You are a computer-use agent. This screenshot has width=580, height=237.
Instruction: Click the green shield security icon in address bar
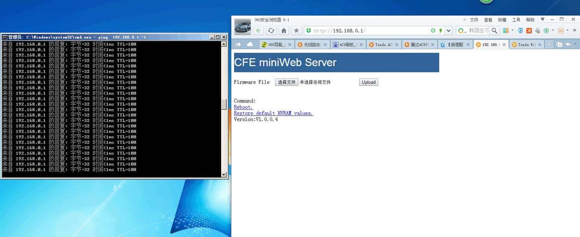pyautogui.click(x=309, y=31)
